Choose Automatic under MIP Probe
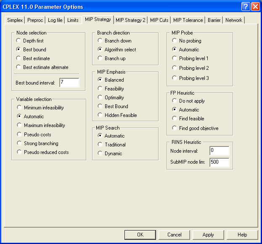Image resolution: width=262 pixels, height=244 pixels. [x=185, y=50]
